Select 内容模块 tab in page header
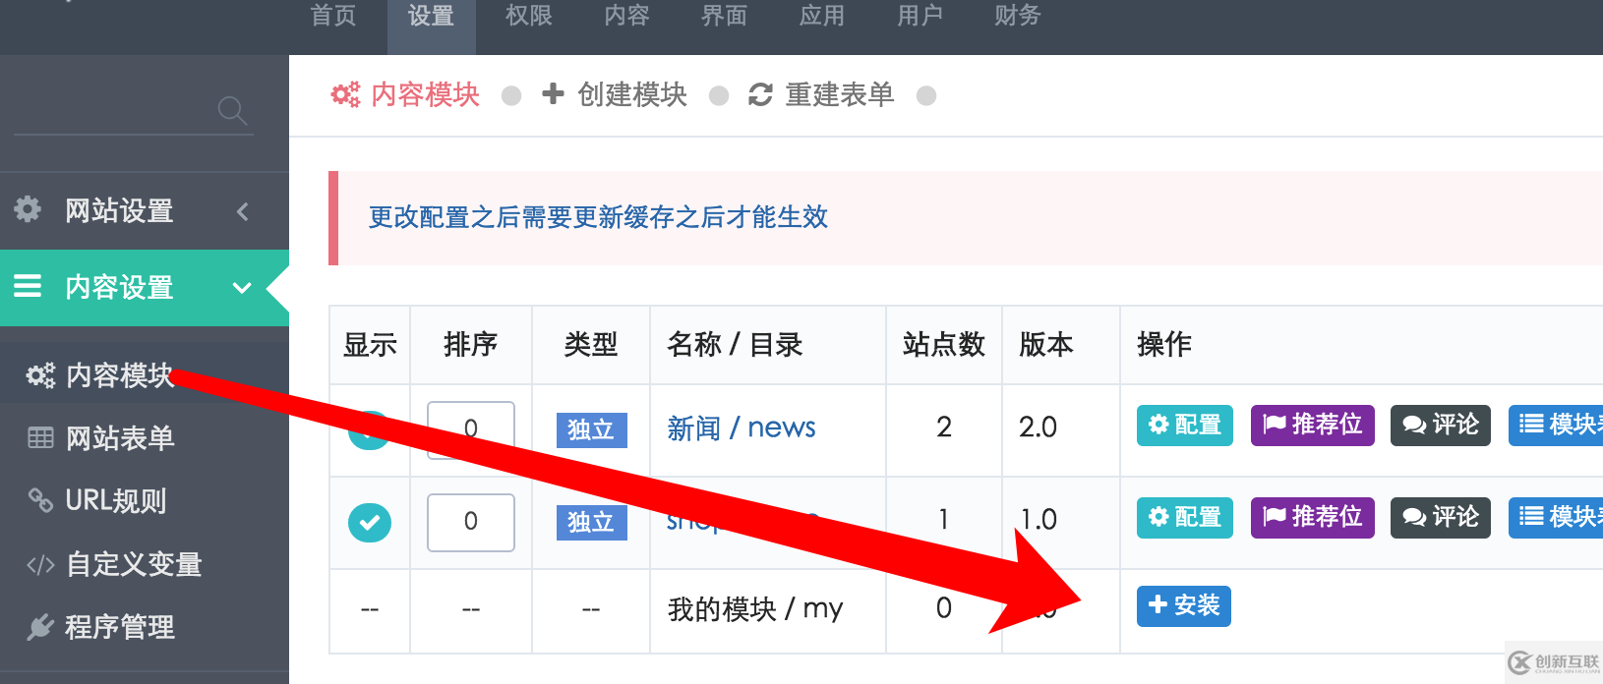Viewport: 1603px width, 684px height. click(x=405, y=94)
